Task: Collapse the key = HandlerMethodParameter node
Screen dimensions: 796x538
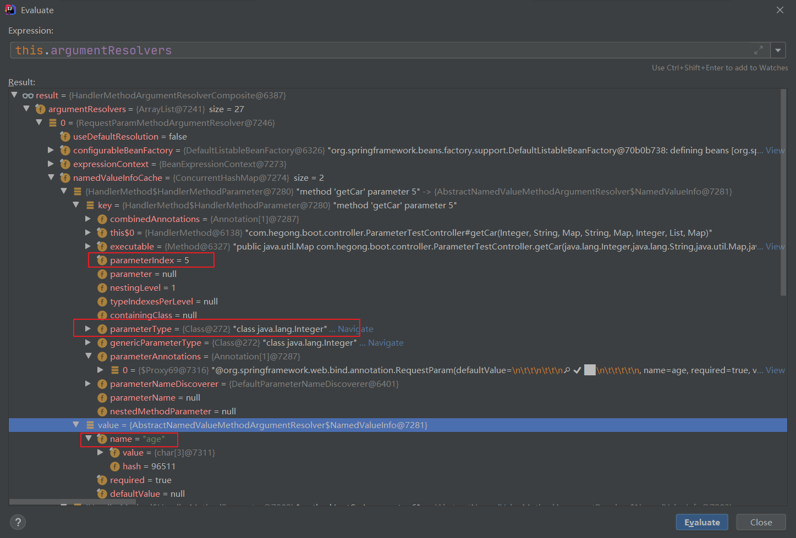Action: (76, 205)
